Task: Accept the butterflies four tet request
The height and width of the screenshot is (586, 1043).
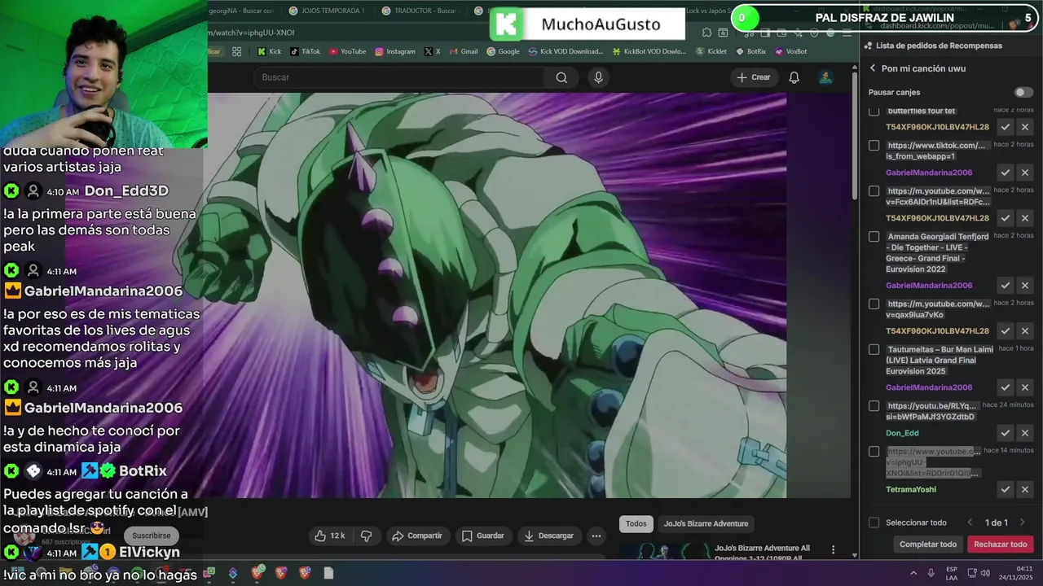Action: (x=1006, y=127)
